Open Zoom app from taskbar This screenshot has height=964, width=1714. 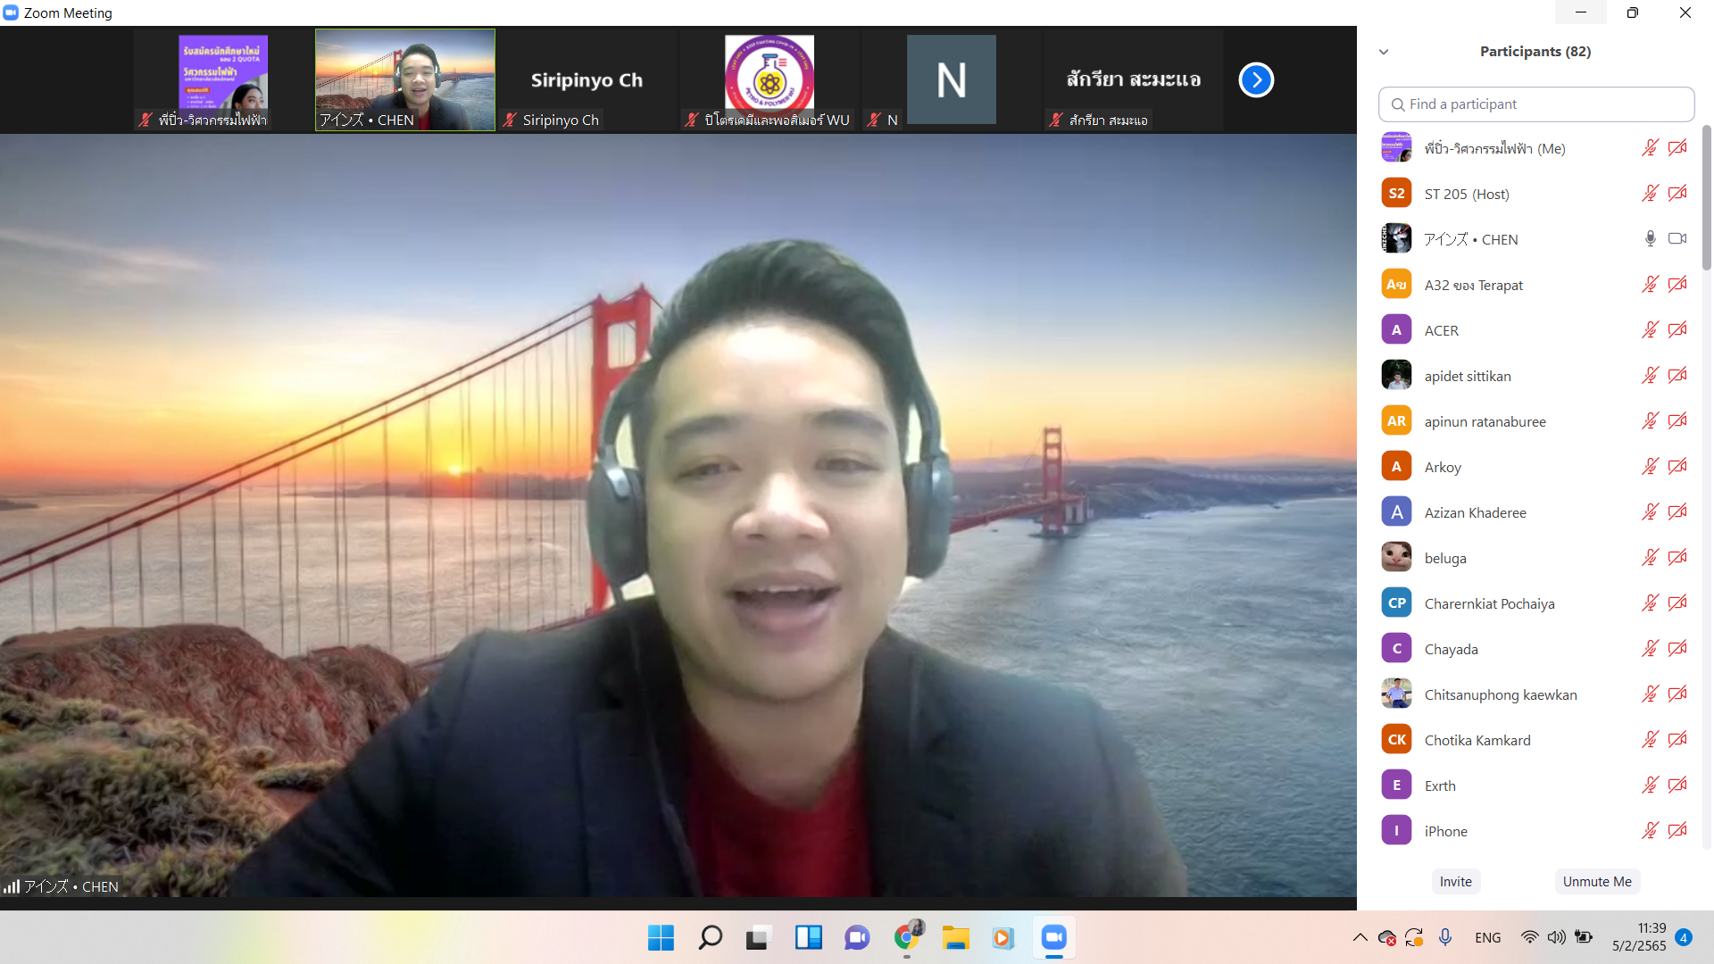[1053, 937]
